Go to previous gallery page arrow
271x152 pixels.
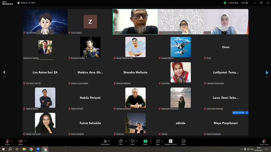[x=4, y=72]
